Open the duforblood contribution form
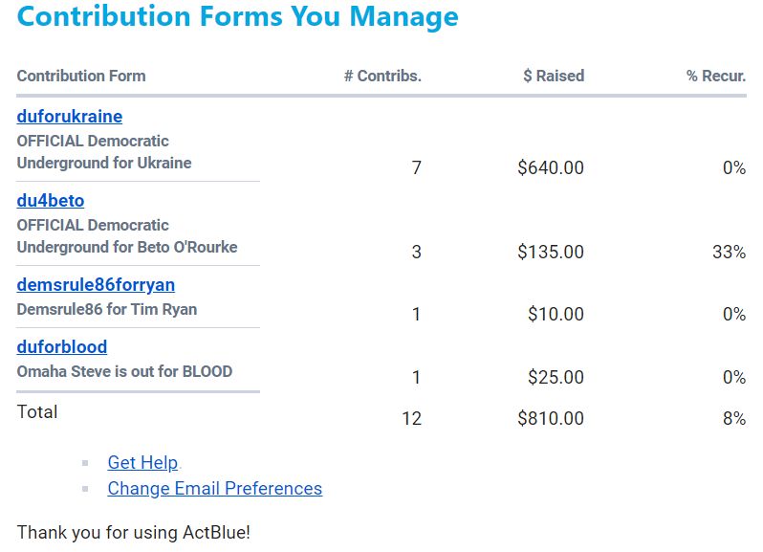Image resolution: width=763 pixels, height=552 pixels. [x=62, y=347]
